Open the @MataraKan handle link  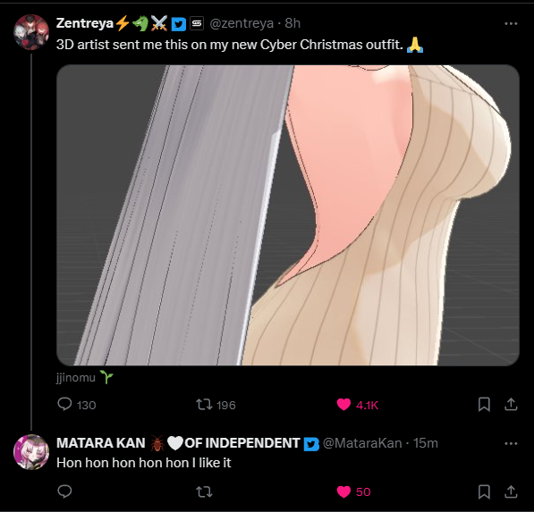tap(362, 443)
